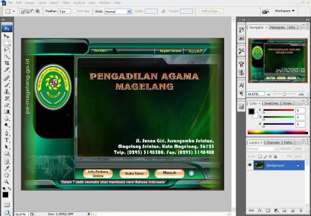
Task: Select the Eyedropper tool
Action: [x=6, y=168]
